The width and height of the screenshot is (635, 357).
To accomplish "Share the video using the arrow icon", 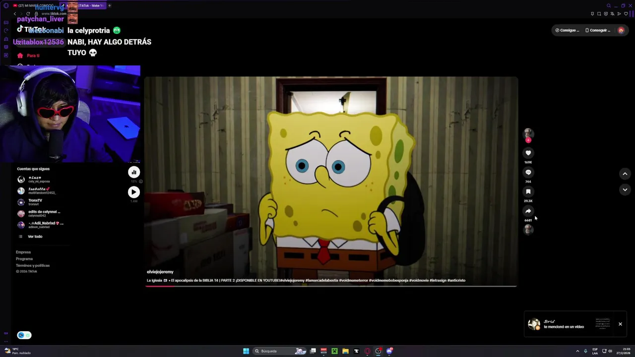I will pos(528,211).
